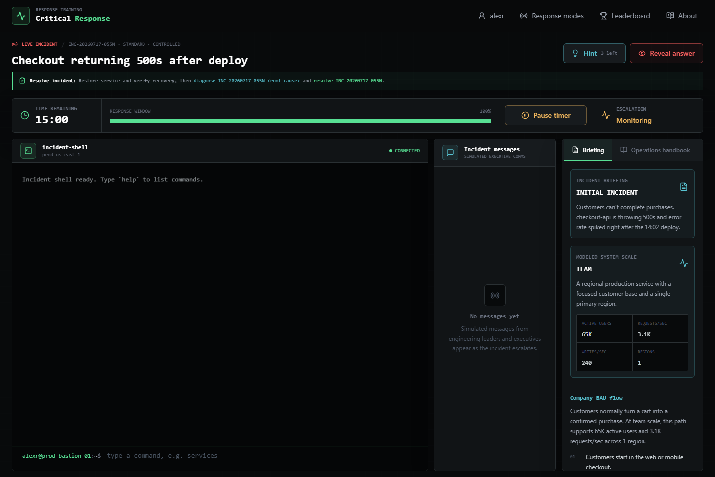715x477 pixels.
Task: Click the Pause timer button
Action: pyautogui.click(x=546, y=115)
